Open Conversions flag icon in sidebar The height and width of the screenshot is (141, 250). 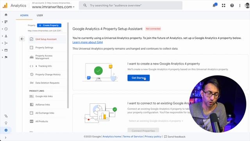6,57
